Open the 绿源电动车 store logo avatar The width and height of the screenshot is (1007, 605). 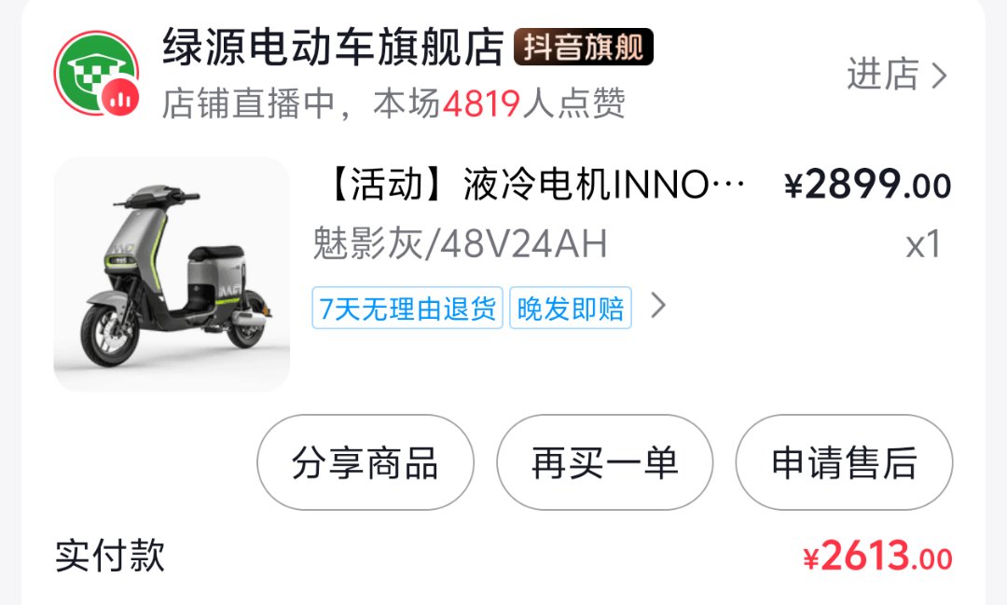click(x=96, y=73)
